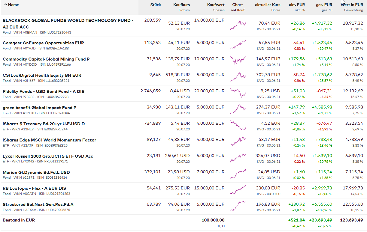Open green benefit Global Impact Fund P

tap(39, 108)
